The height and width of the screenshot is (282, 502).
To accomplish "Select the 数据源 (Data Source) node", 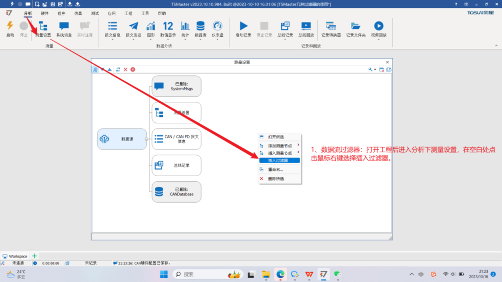I will (x=122, y=139).
